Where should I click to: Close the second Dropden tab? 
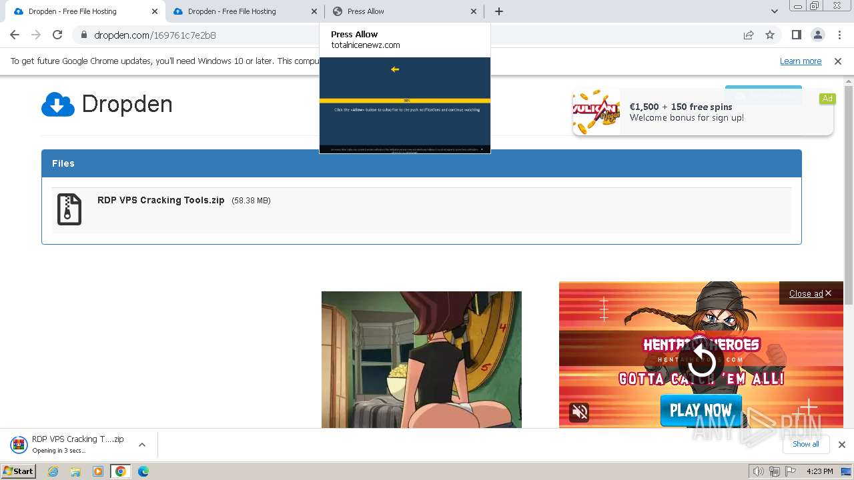[315, 11]
